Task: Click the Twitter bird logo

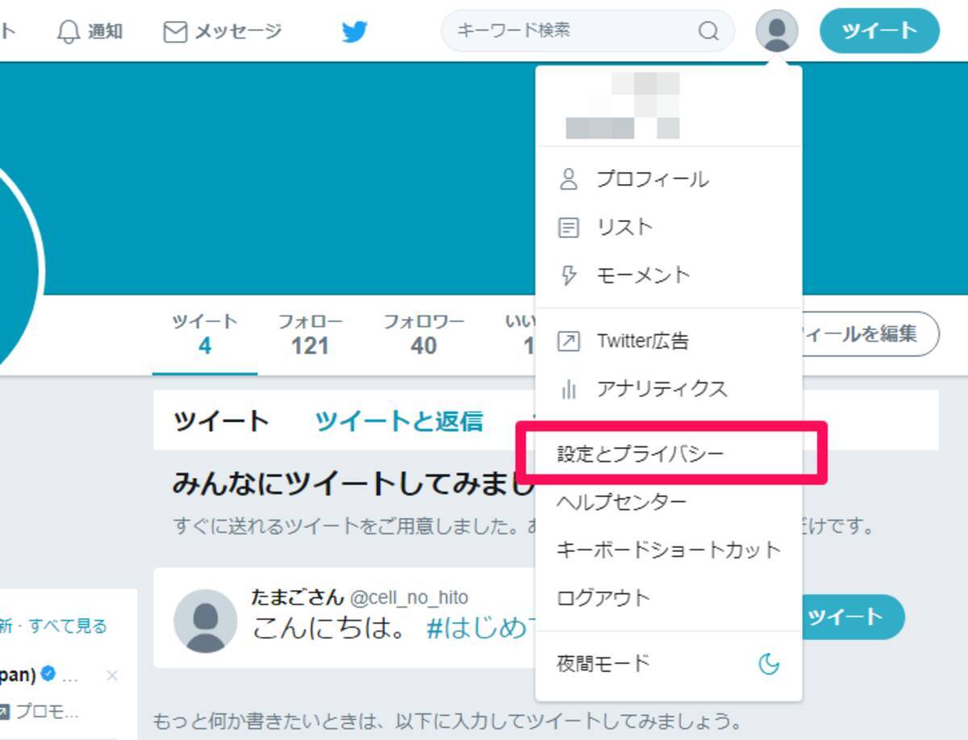Action: click(354, 31)
